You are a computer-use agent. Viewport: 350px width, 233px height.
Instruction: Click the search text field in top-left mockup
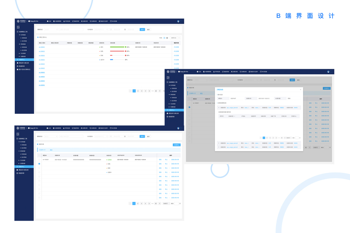[71, 30]
